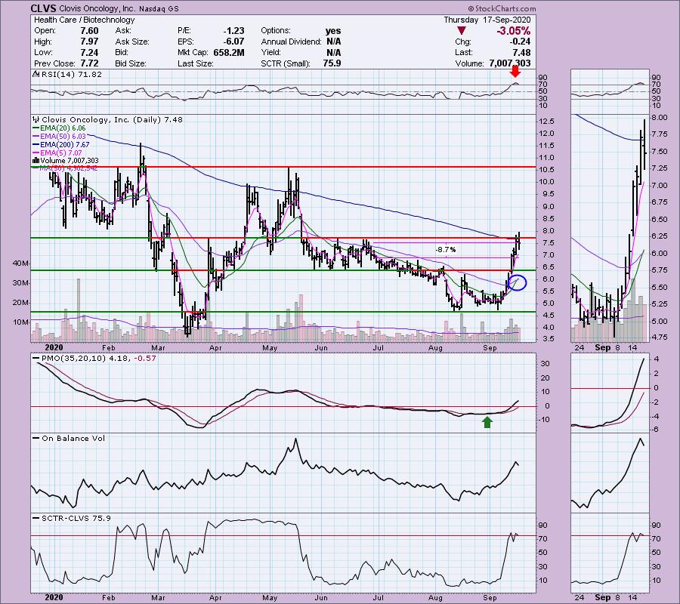Click the Health Care / Biotechnology sector label
This screenshot has height=604, width=680.
click(84, 20)
